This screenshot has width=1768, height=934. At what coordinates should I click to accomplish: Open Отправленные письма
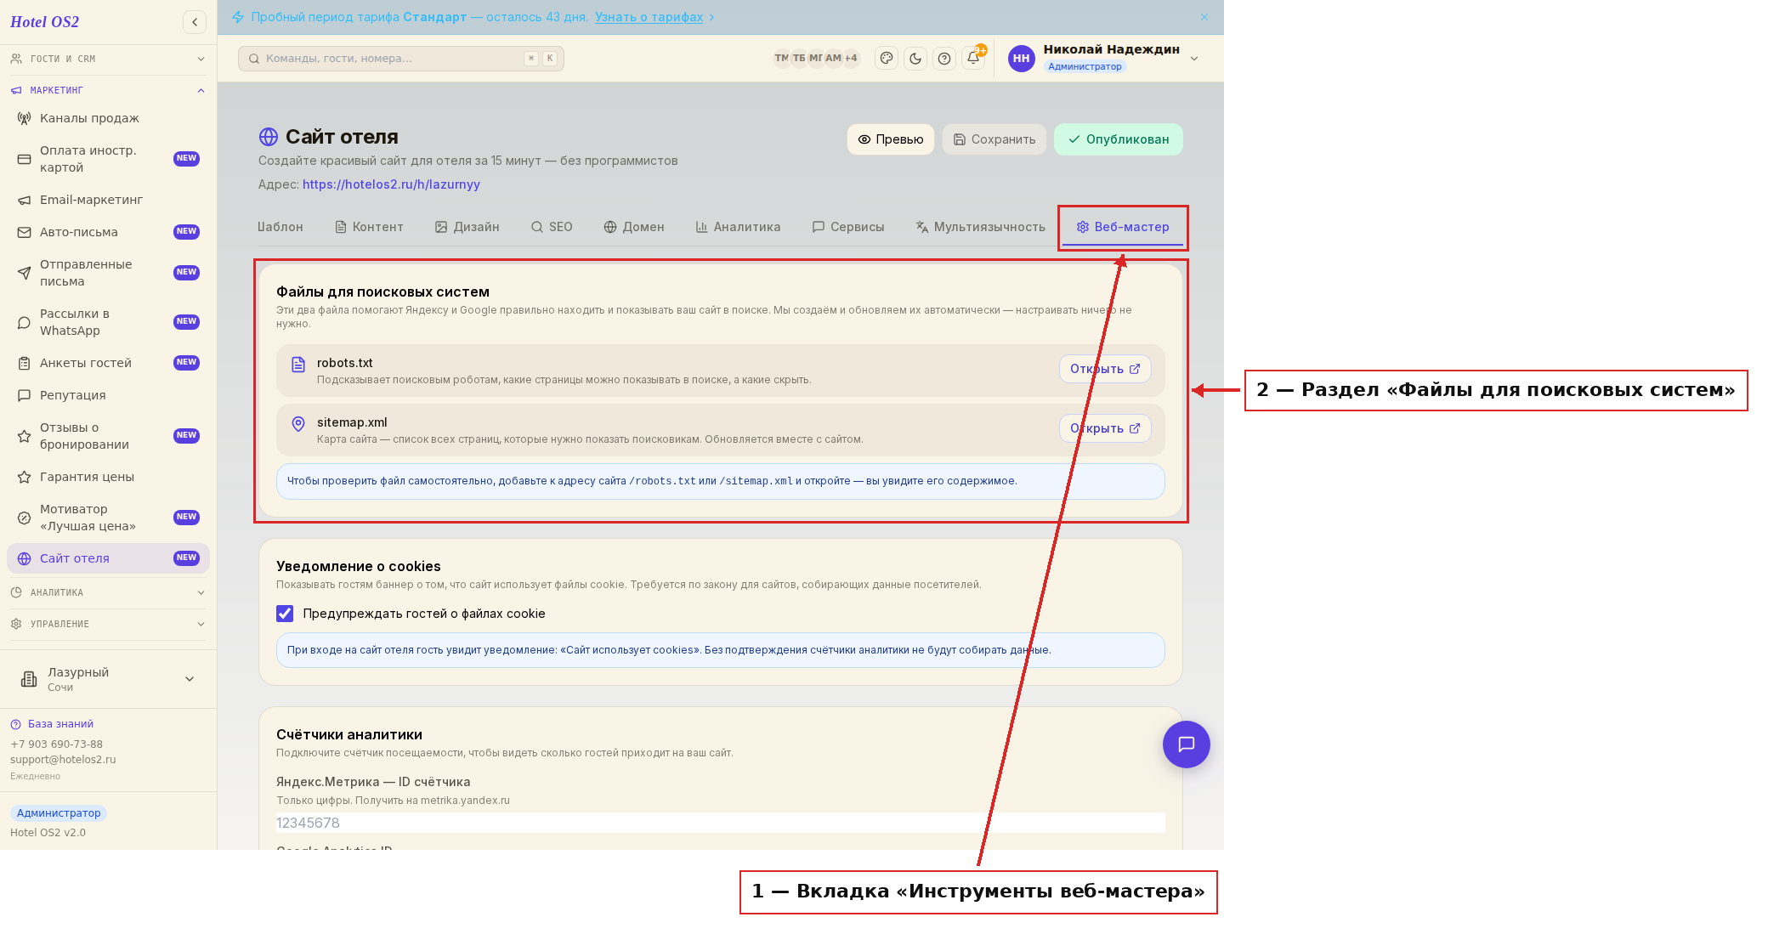108,273
